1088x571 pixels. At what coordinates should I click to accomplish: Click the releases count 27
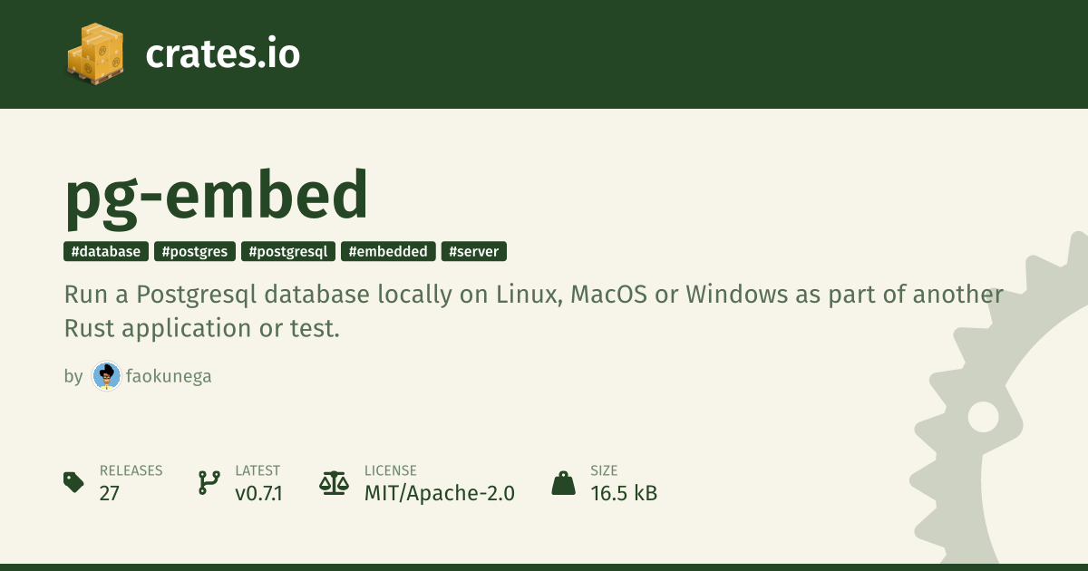click(x=110, y=493)
